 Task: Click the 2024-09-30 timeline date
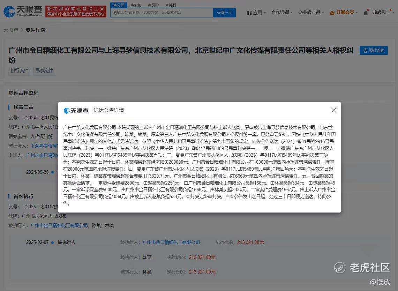click(37, 172)
